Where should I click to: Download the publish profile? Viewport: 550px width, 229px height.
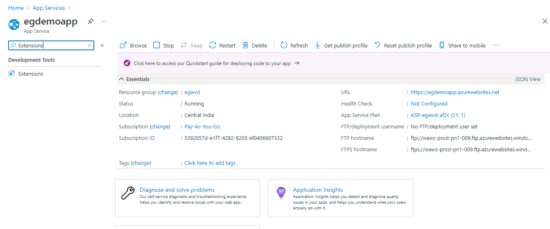pos(341,45)
